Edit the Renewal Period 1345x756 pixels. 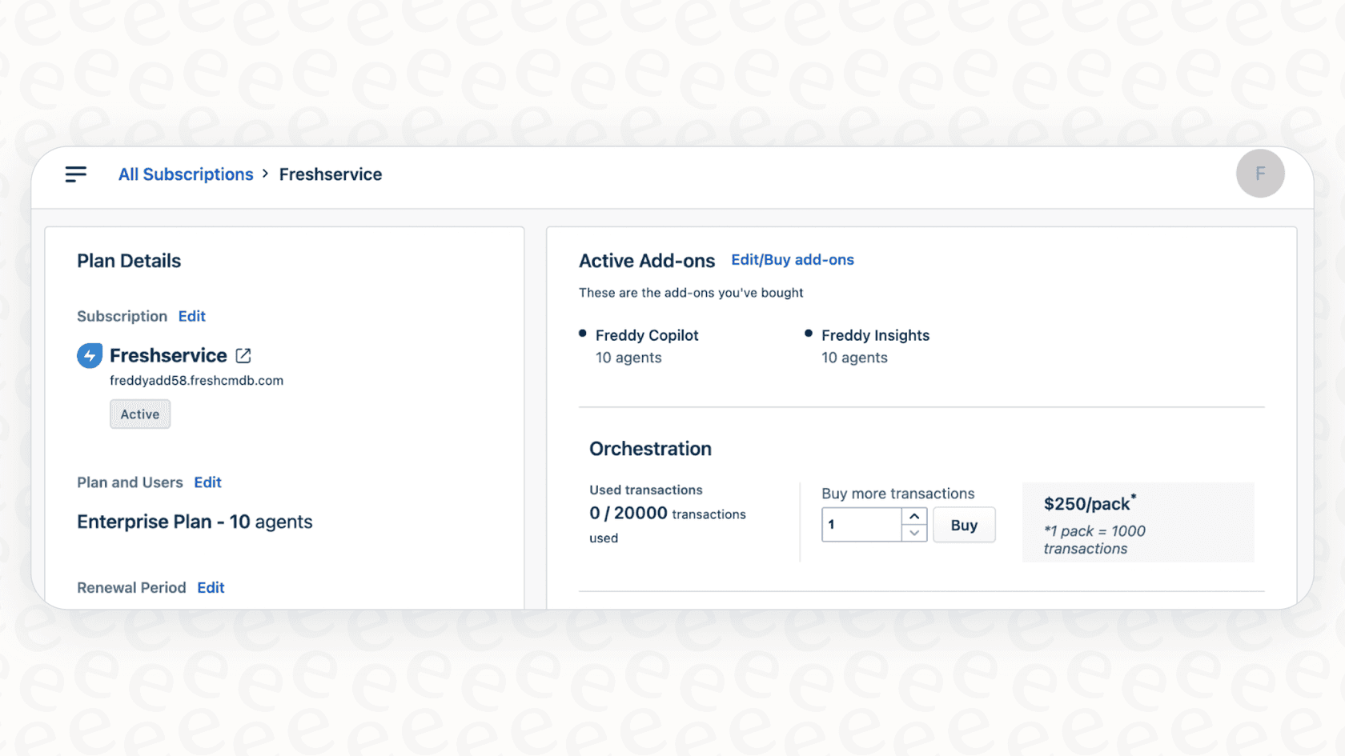(x=211, y=587)
